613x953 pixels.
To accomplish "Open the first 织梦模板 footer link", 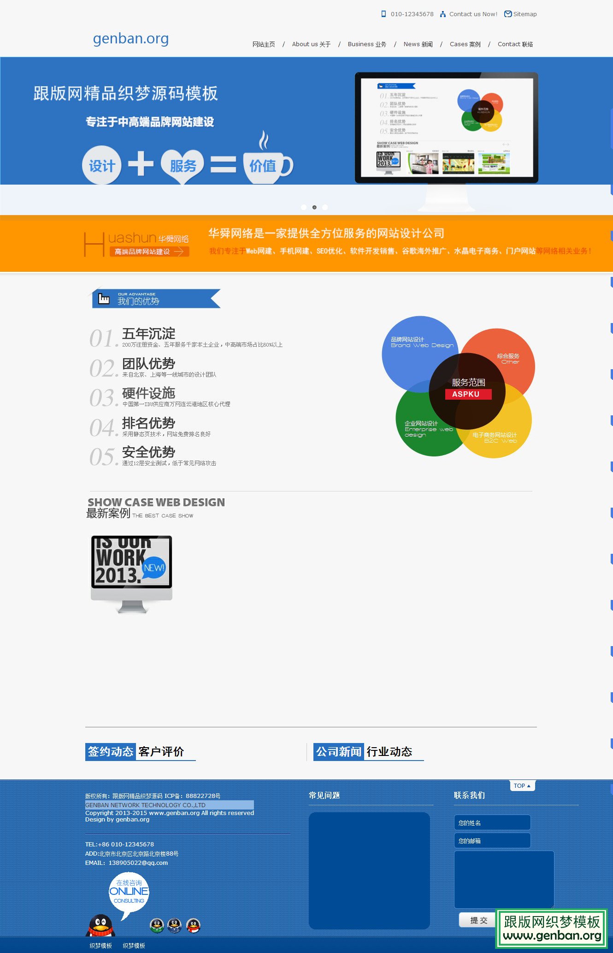I will point(101,946).
